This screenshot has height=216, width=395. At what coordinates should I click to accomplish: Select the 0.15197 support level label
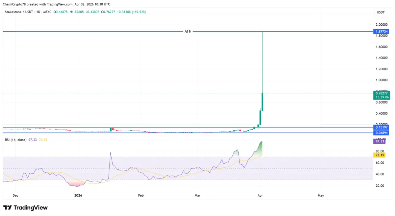(x=381, y=127)
